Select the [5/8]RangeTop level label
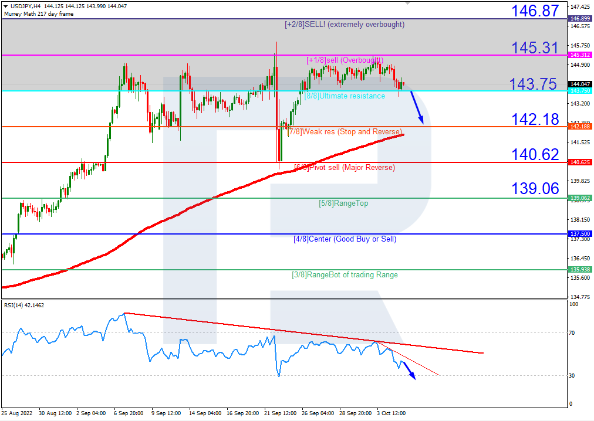 (x=343, y=203)
